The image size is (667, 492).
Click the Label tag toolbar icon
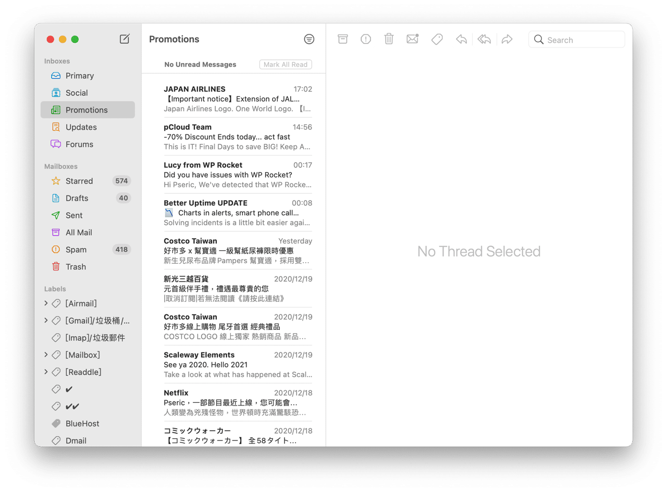click(437, 40)
